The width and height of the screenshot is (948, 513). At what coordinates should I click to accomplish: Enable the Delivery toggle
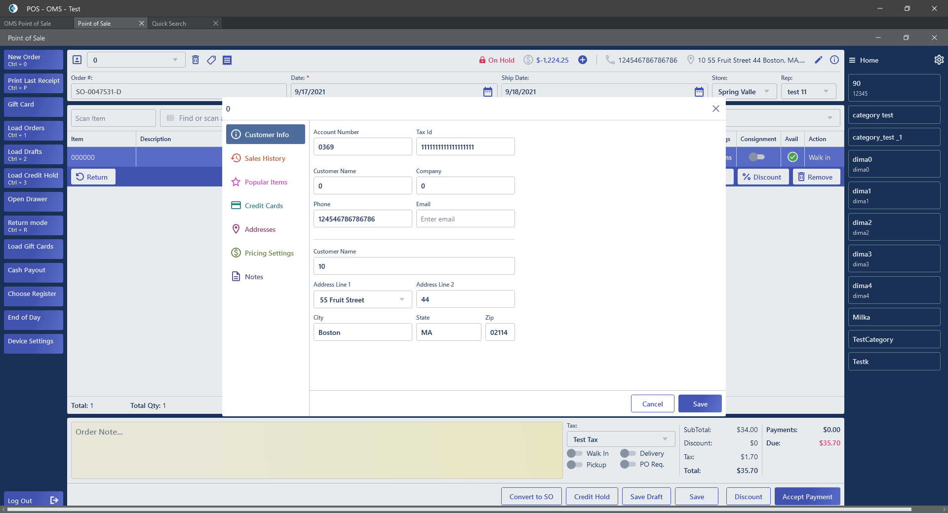(628, 453)
